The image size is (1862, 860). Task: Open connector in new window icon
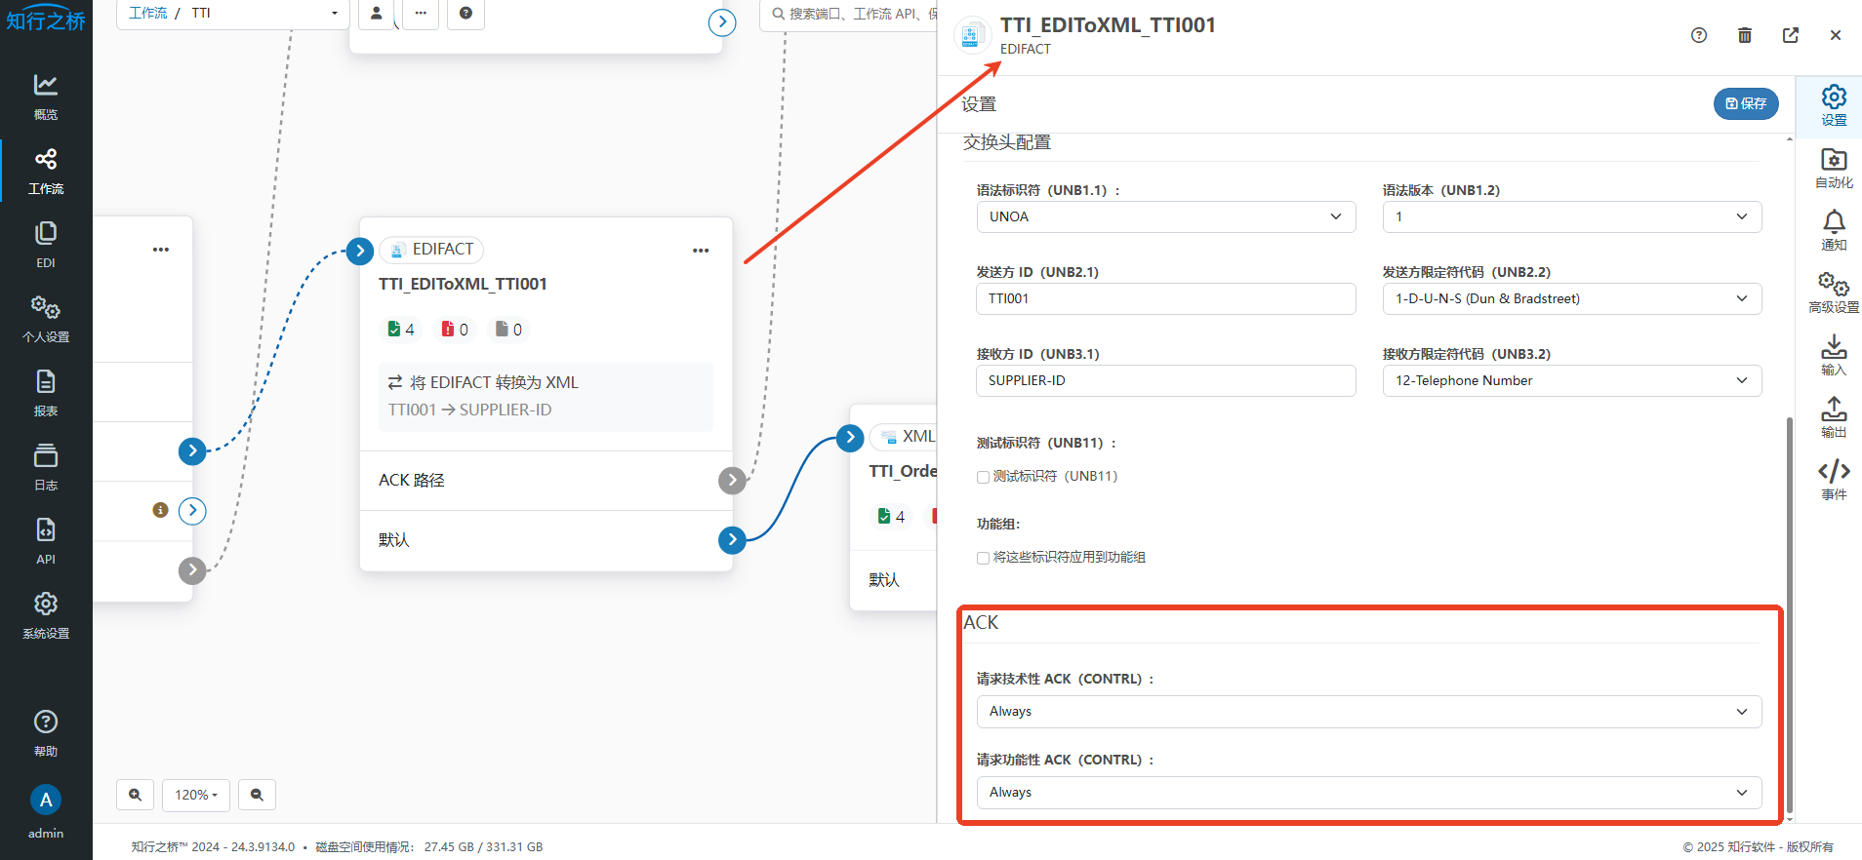pyautogui.click(x=1790, y=35)
